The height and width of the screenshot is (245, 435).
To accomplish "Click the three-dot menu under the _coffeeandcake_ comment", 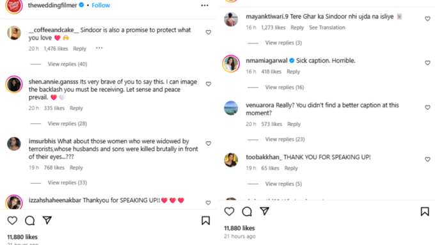I will point(99,48).
